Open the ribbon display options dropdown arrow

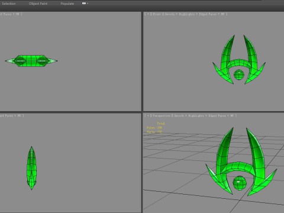(x=88, y=4)
